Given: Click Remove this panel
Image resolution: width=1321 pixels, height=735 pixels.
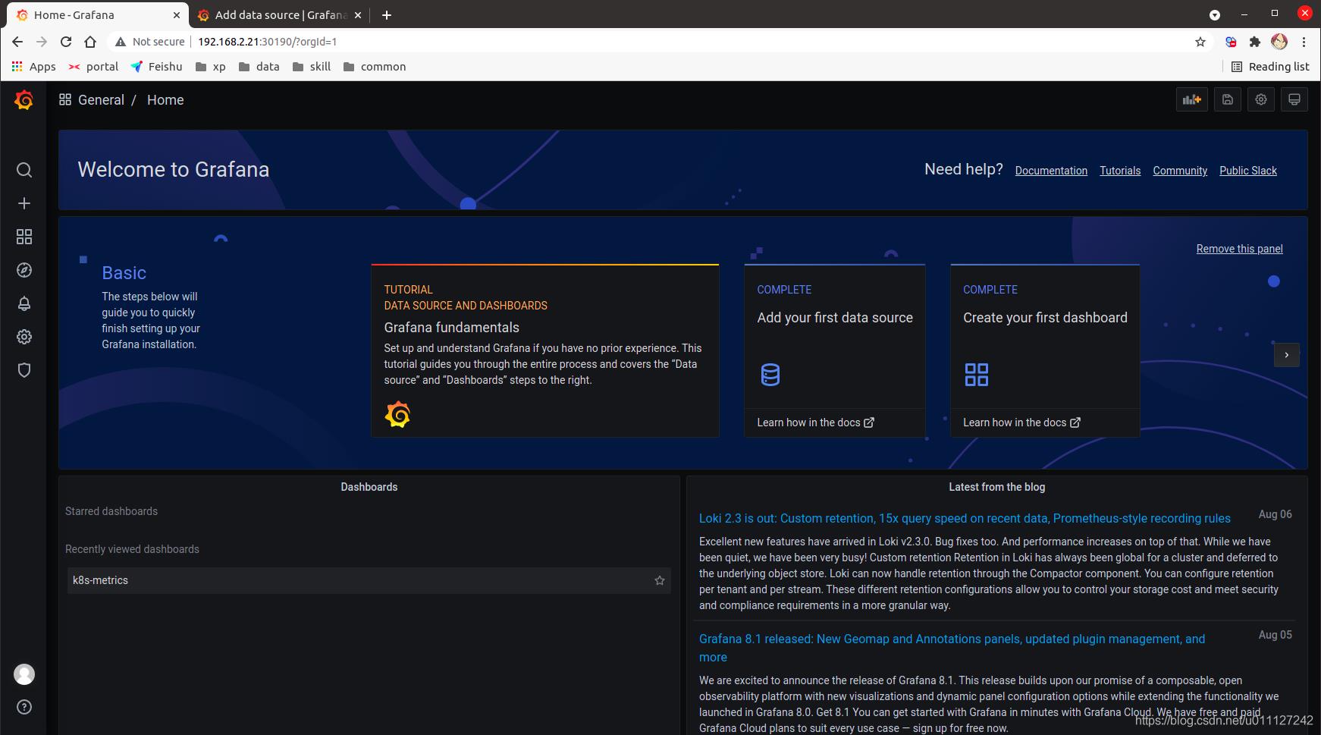Looking at the screenshot, I should pos(1239,249).
